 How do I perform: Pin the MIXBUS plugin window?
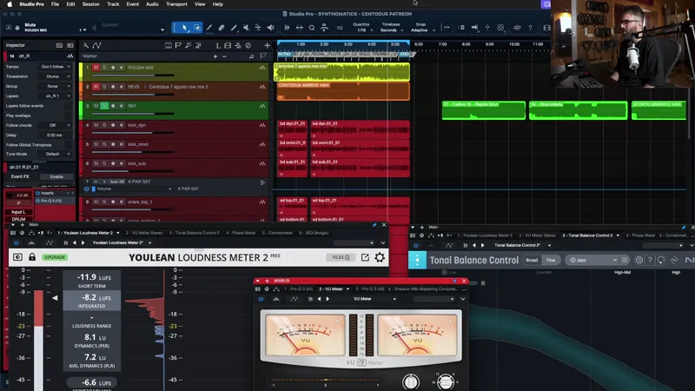pyautogui.click(x=454, y=281)
